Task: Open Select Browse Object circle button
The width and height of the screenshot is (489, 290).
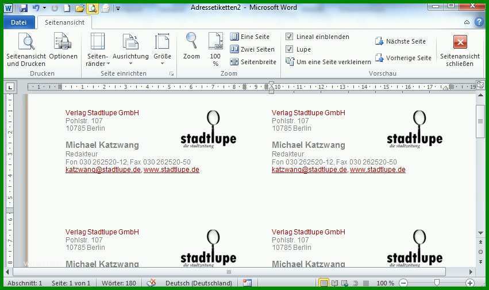Action: pos(480,252)
